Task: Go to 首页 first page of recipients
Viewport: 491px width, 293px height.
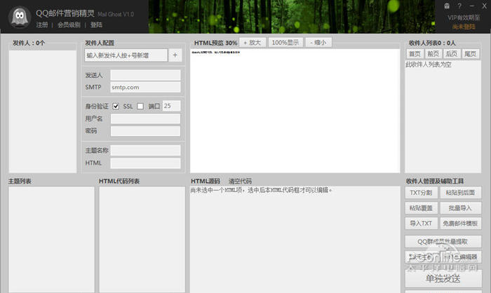Action: click(x=415, y=54)
